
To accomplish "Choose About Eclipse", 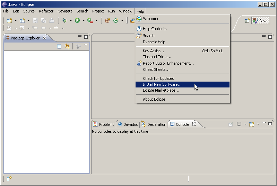I will 182,99.
